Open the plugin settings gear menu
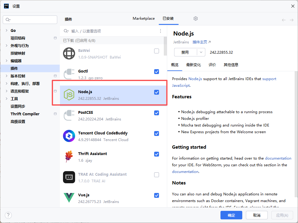Image resolution: width=298 pixels, height=223 pixels. click(196, 19)
